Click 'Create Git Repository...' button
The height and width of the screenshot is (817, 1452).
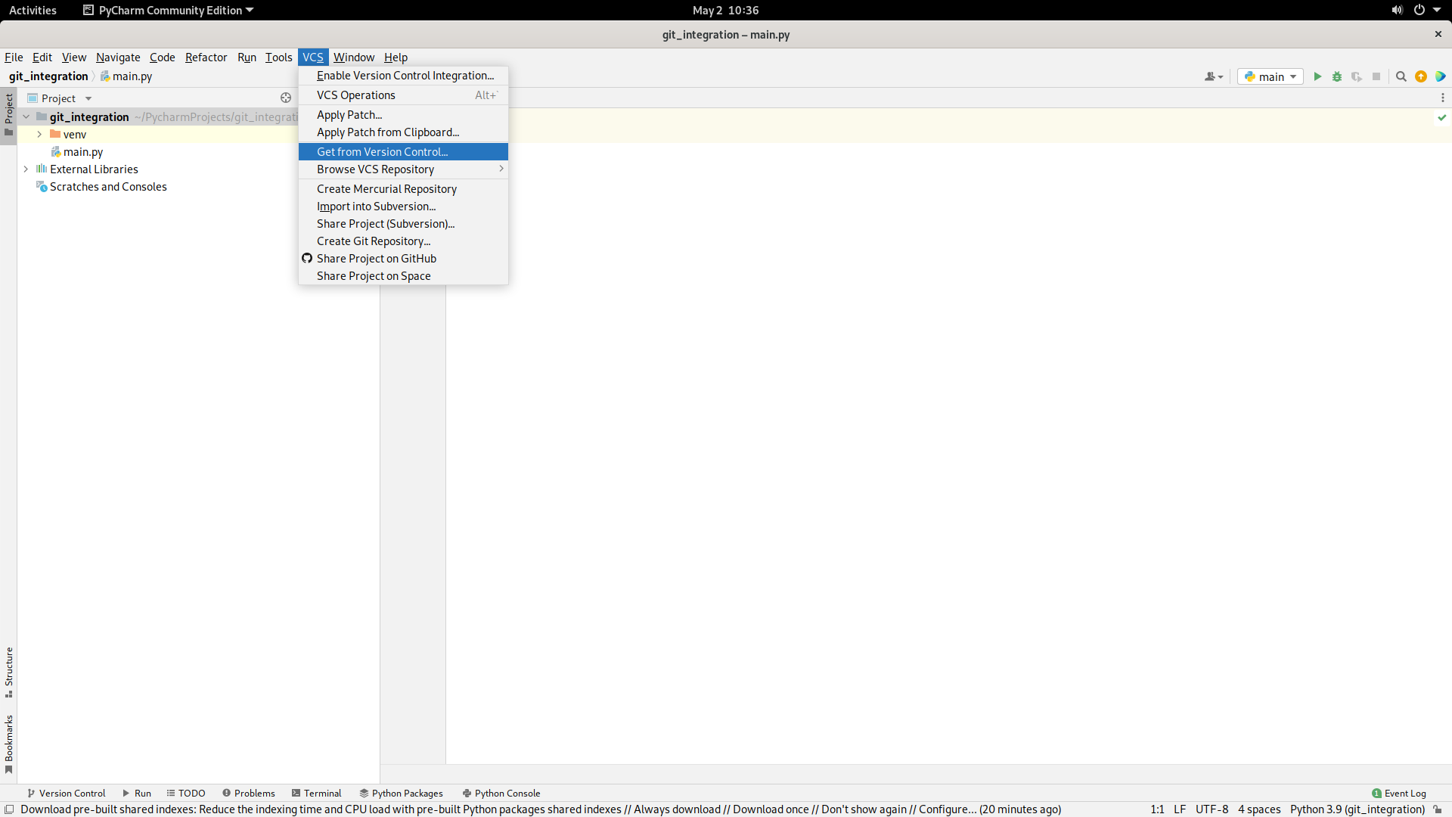373,241
